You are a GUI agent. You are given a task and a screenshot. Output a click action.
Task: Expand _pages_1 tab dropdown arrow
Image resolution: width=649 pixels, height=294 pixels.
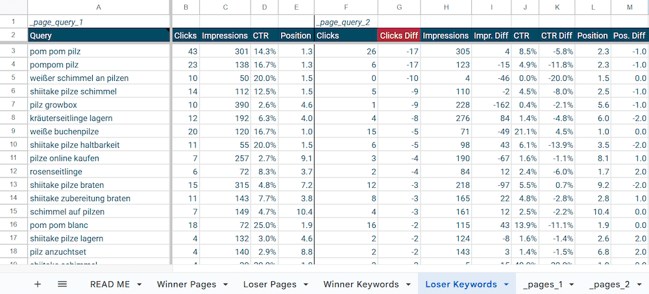pos(572,284)
